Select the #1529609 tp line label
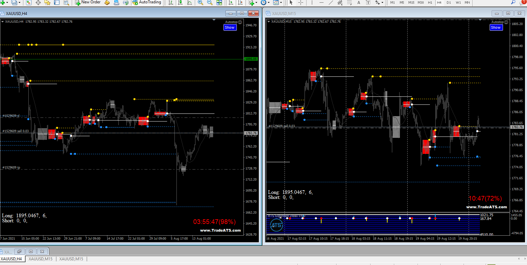Screen dimensions: 527x265 pos(11,168)
